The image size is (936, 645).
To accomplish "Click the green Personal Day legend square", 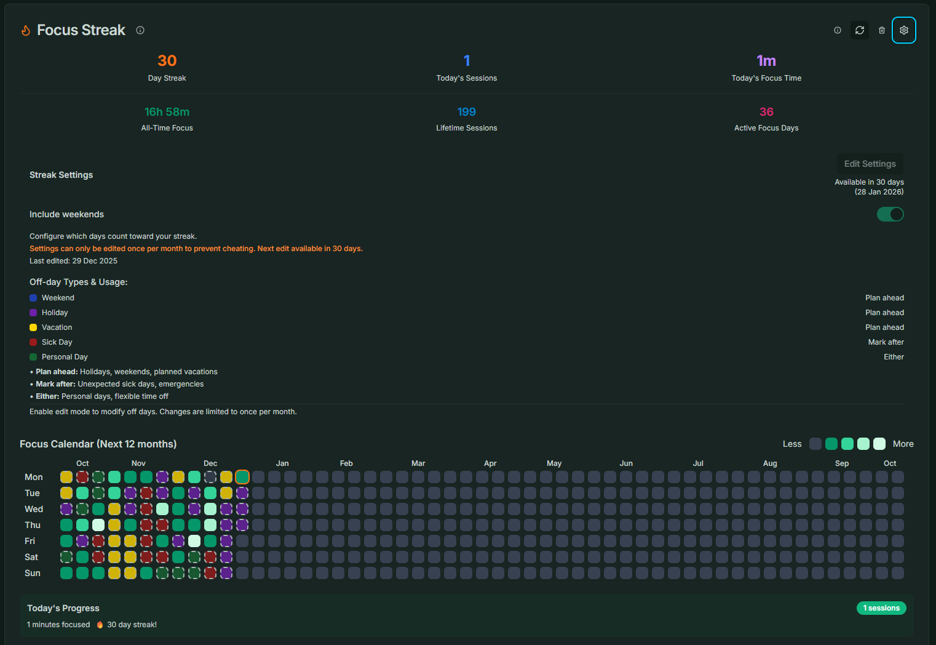I will 33,357.
